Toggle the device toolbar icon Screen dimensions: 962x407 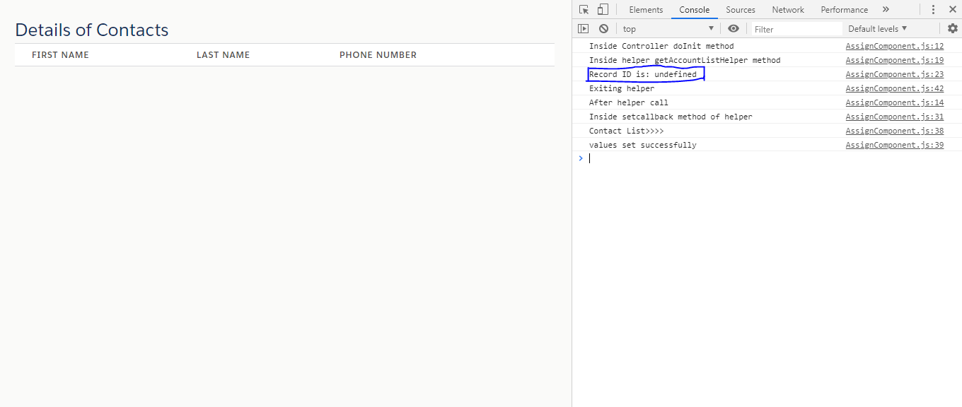tap(603, 9)
